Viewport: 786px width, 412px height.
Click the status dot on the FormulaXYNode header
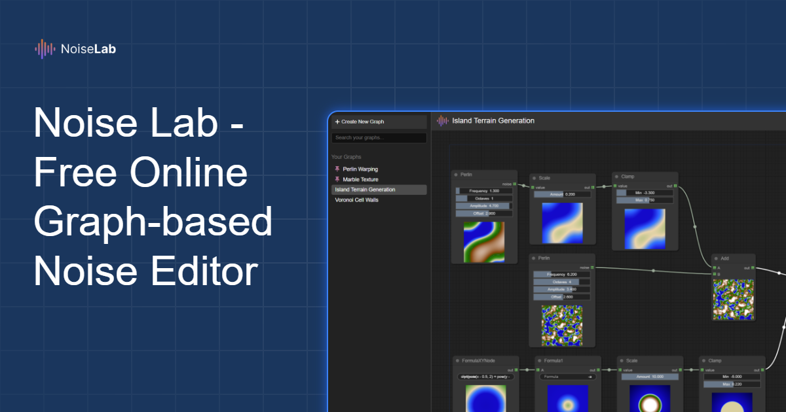pos(457,360)
